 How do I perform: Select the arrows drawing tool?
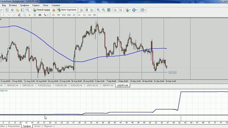click(x=45, y=15)
